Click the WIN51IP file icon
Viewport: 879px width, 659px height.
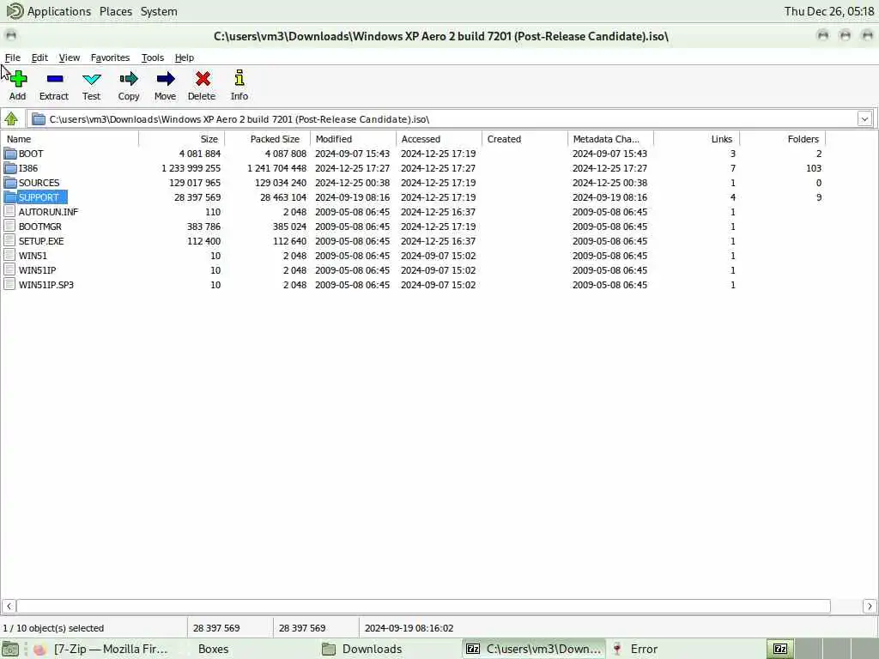[9, 269]
